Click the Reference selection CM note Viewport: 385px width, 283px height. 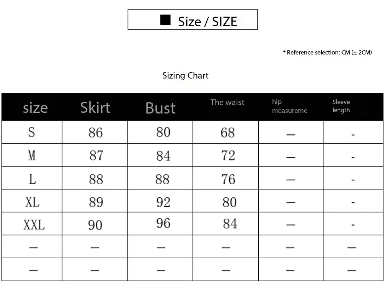pyautogui.click(x=327, y=52)
